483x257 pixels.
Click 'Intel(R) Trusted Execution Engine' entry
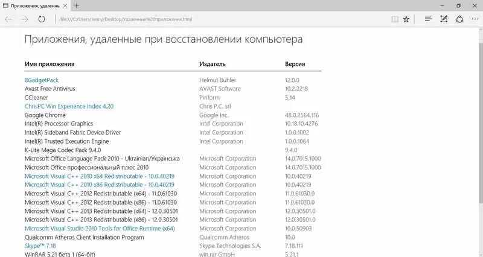[67, 141]
